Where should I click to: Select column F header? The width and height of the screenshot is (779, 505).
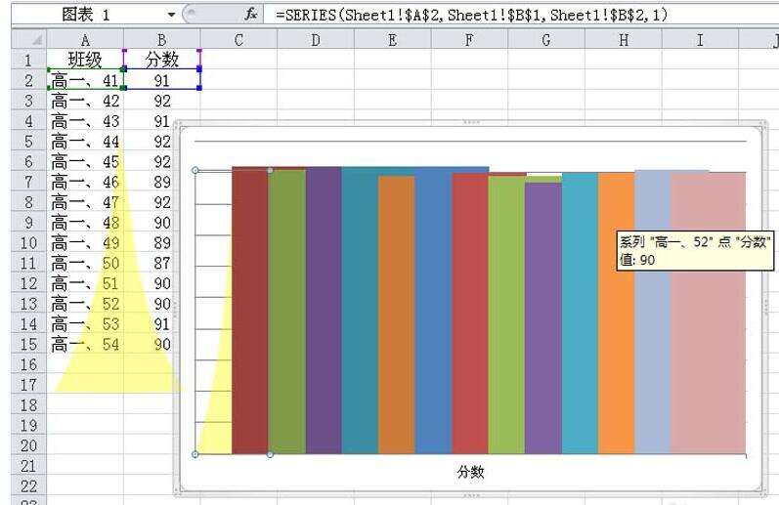click(469, 40)
